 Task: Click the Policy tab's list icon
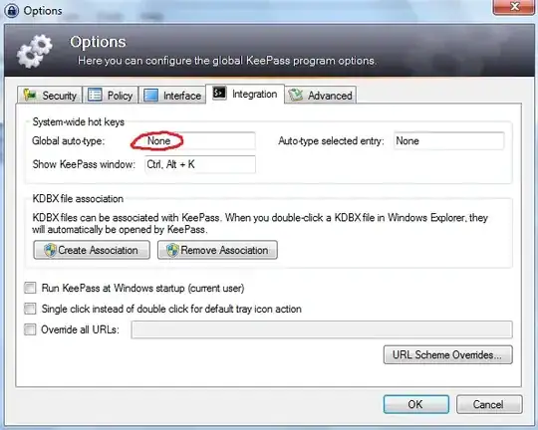pos(95,95)
